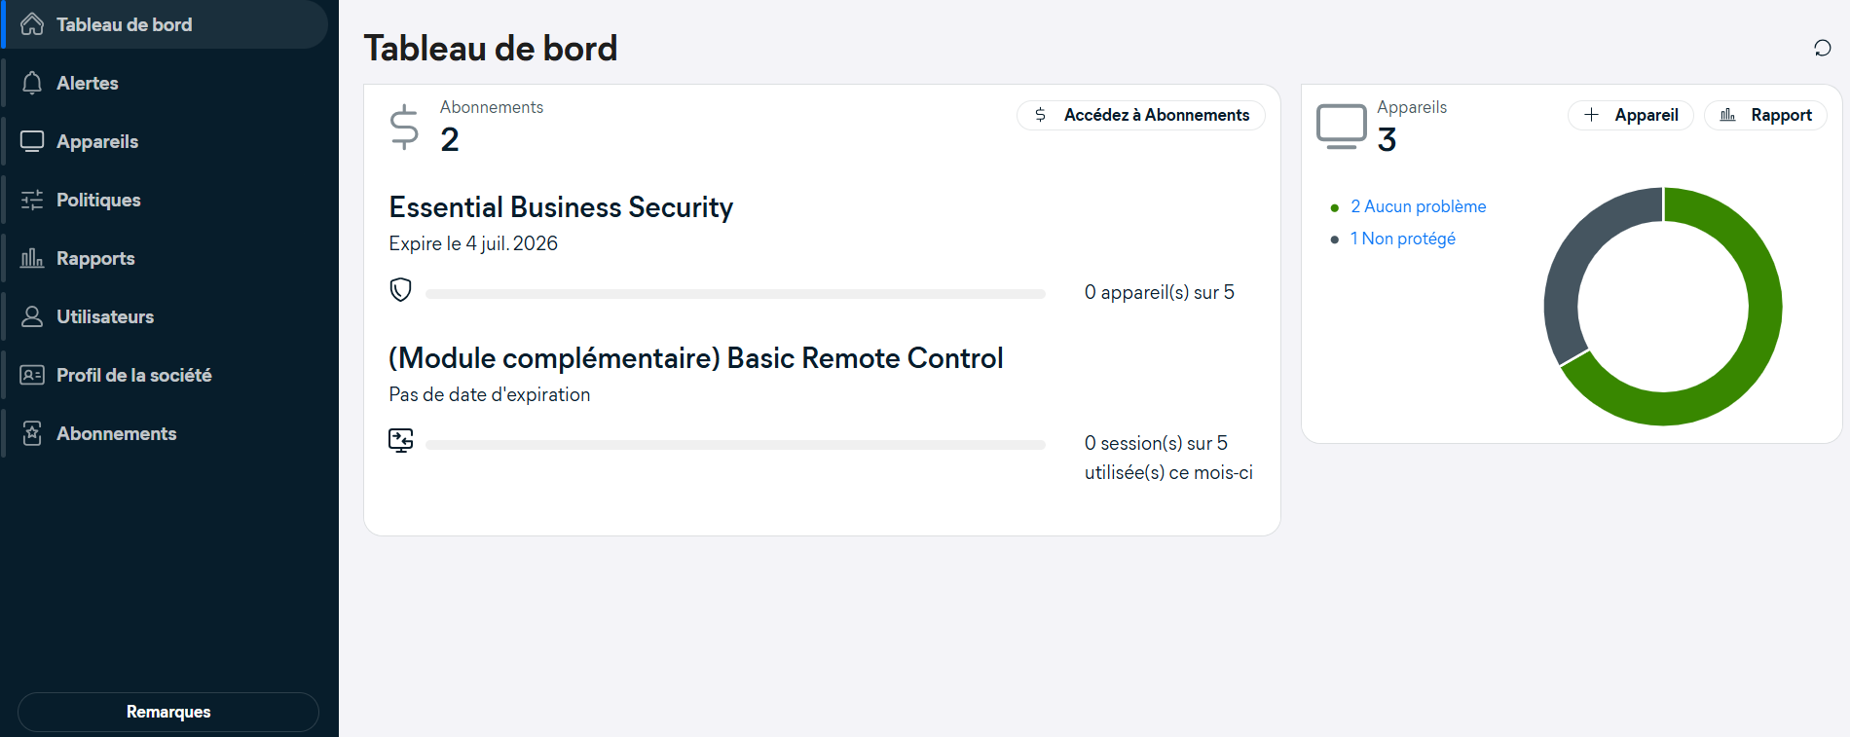The image size is (1850, 737).
Task: Click the monitor icon beside Appareils in sidebar
Action: (x=32, y=141)
